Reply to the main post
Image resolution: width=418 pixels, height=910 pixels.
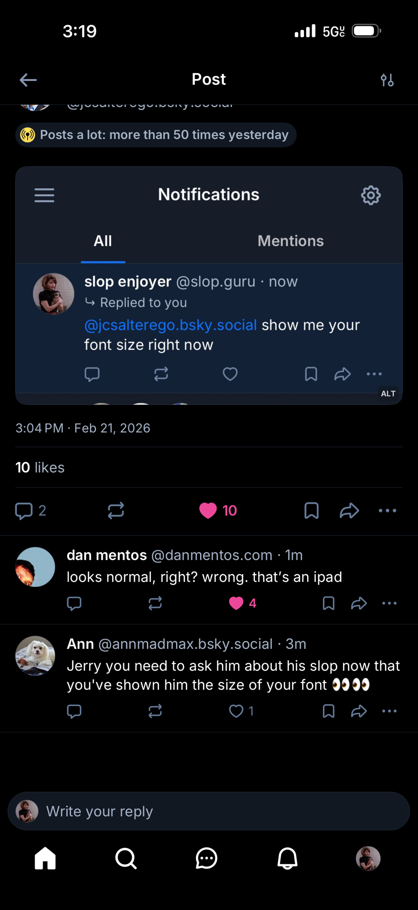tap(24, 511)
